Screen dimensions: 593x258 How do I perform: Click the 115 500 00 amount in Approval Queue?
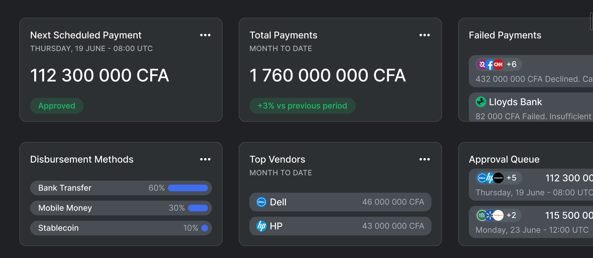pyautogui.click(x=569, y=215)
